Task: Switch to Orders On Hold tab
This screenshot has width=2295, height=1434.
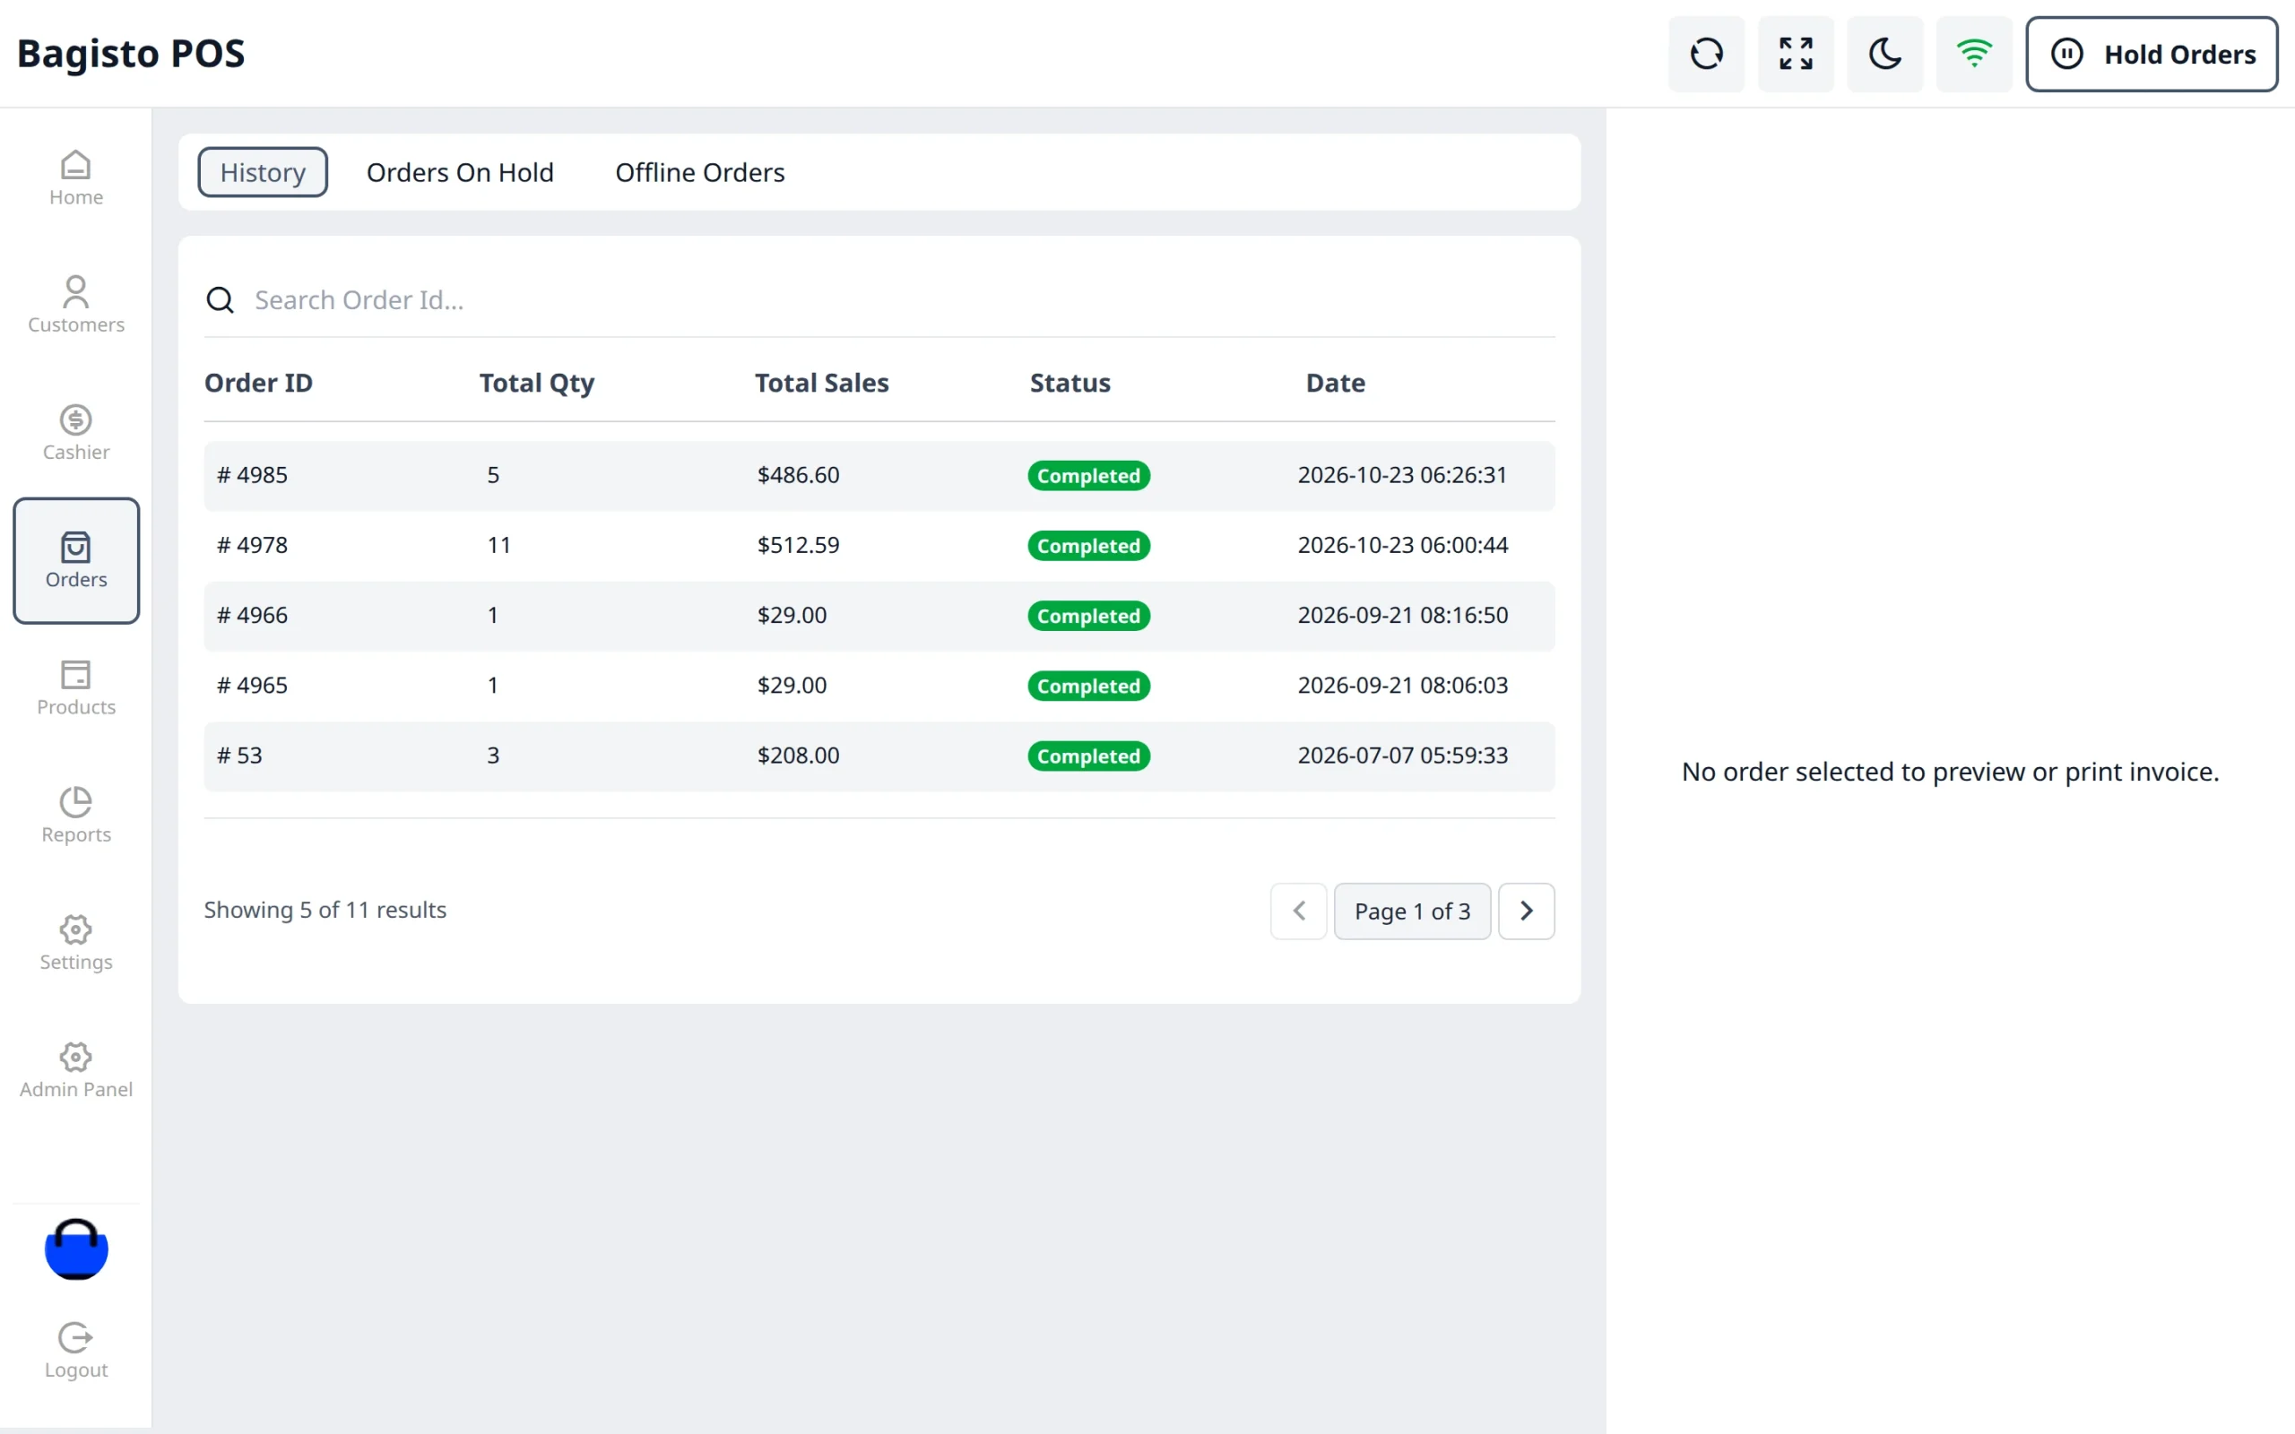Action: (460, 173)
